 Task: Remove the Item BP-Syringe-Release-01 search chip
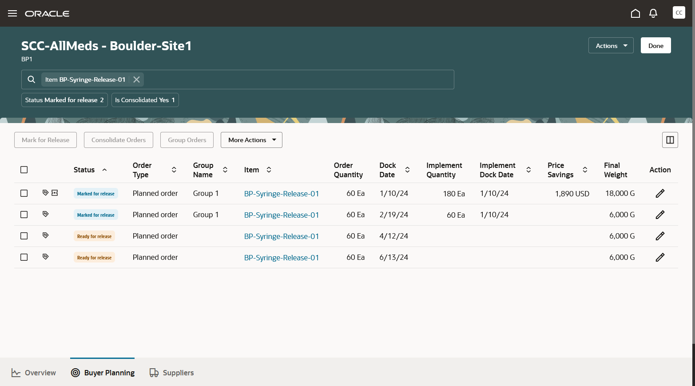pyautogui.click(x=137, y=80)
